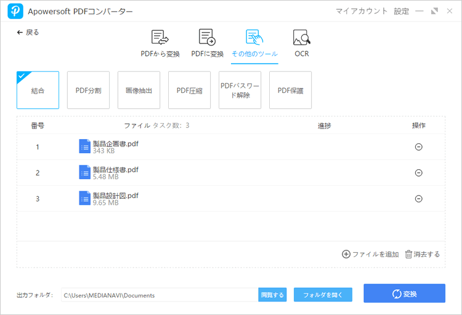Toggle the window size with the maximize icon
Screen dimensions: 462x315
click(434, 11)
